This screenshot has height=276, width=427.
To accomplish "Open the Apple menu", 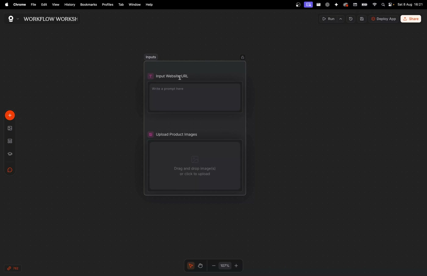I will pos(6,5).
